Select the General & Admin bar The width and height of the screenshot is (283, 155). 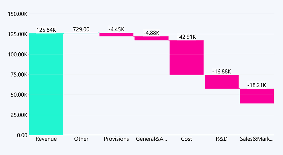pyautogui.click(x=151, y=38)
